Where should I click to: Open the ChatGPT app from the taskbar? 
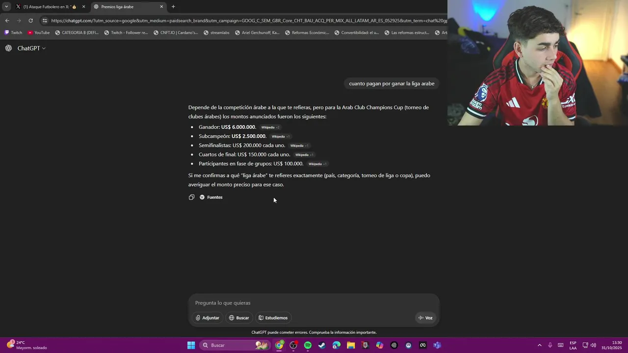pyautogui.click(x=394, y=345)
